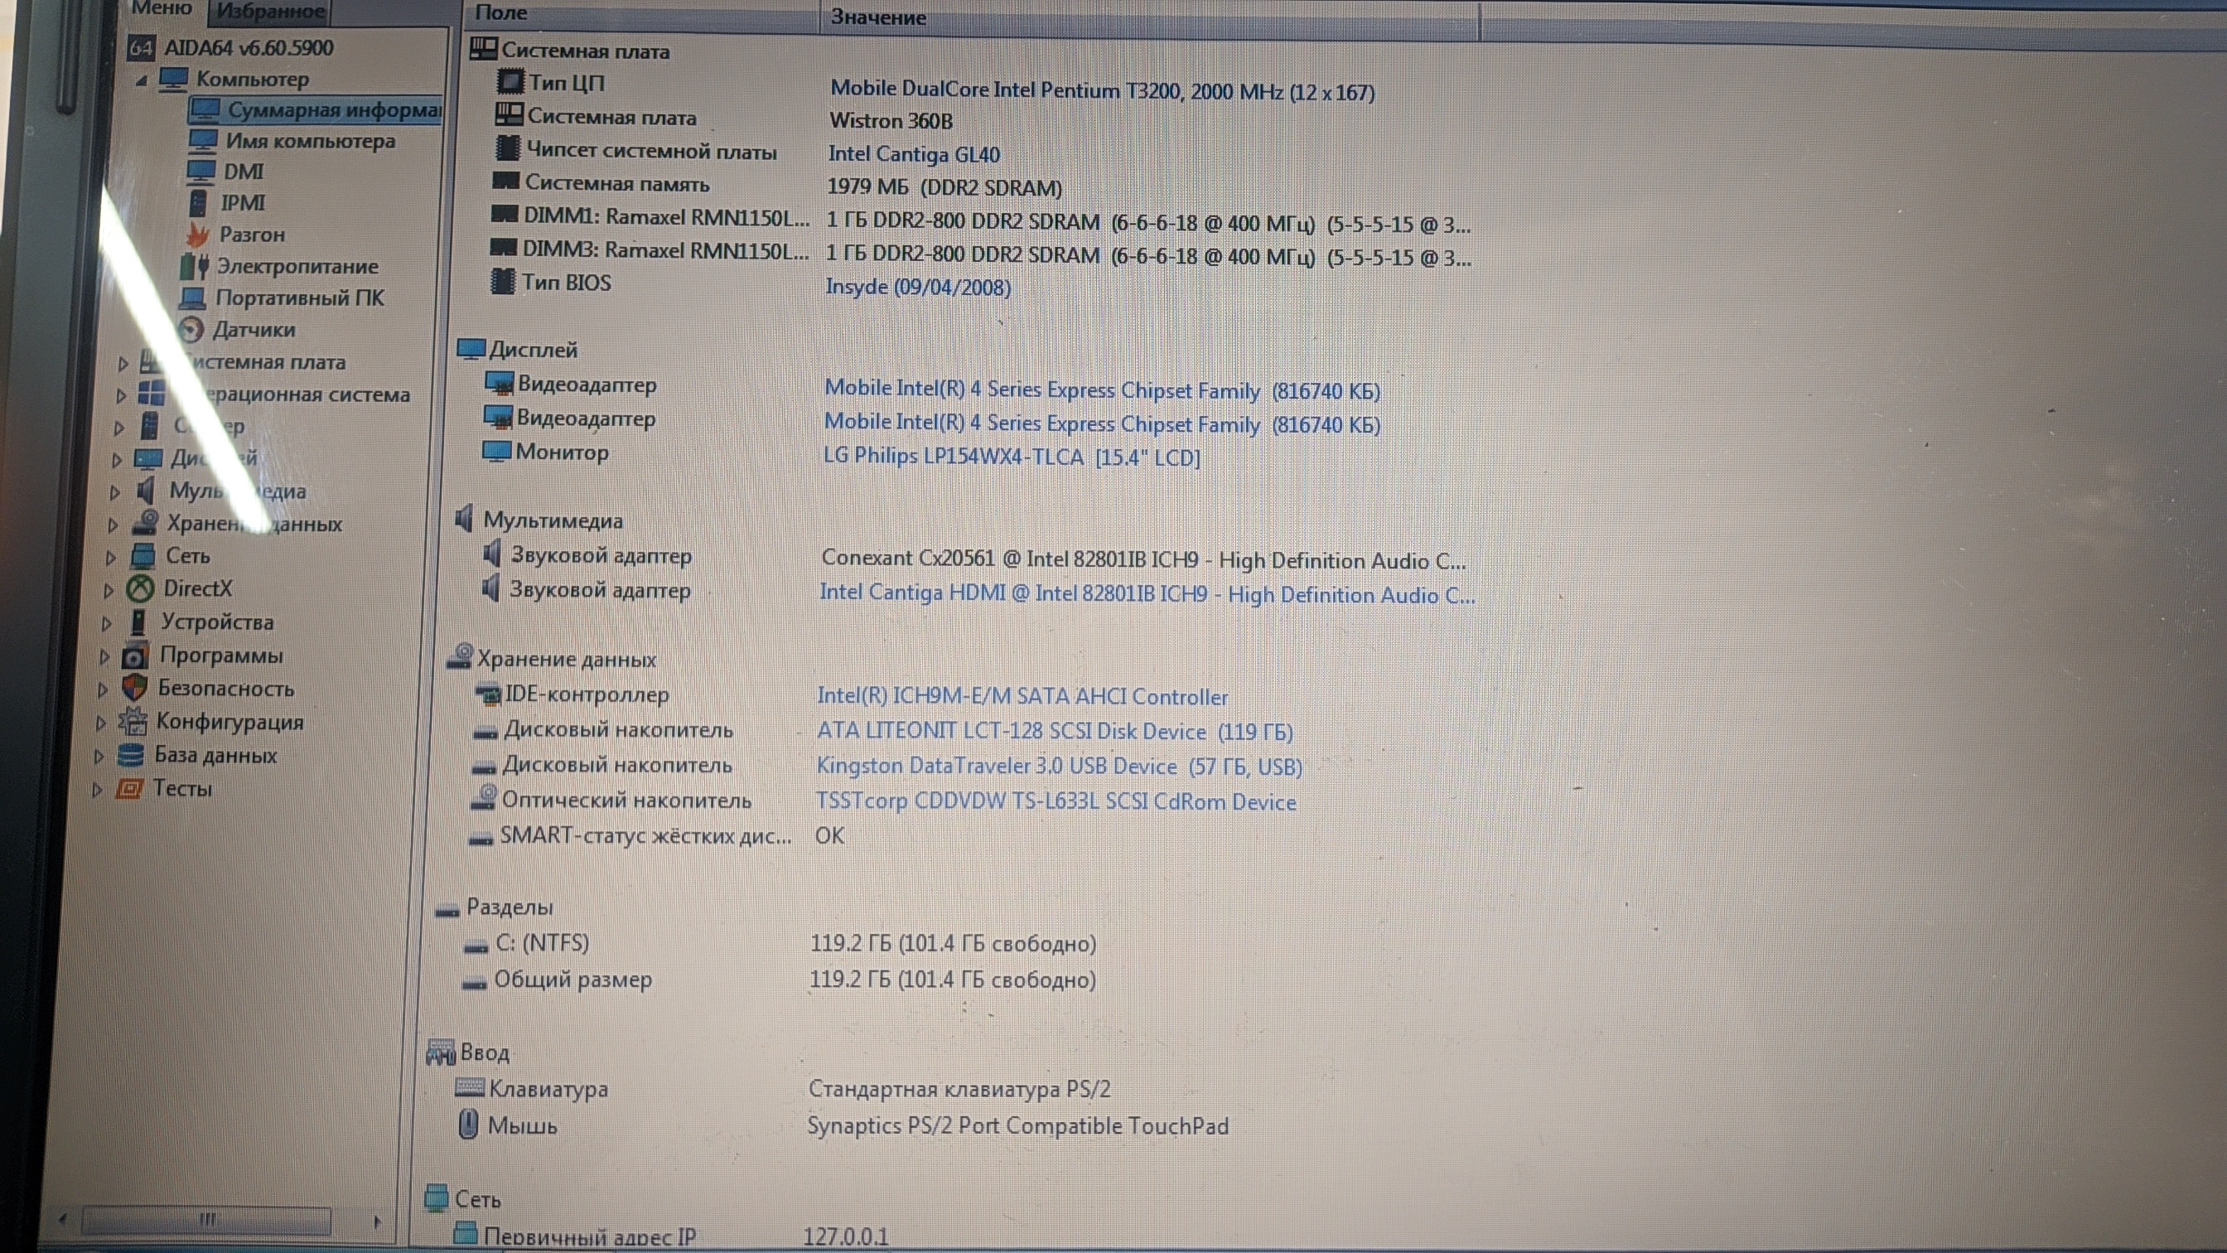Select the DIMM1: Ramaxel row
The width and height of the screenshot is (2227, 1253).
coord(979,220)
